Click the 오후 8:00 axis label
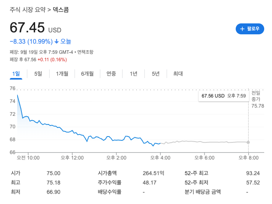The height and width of the screenshot is (204, 272). 249,158
